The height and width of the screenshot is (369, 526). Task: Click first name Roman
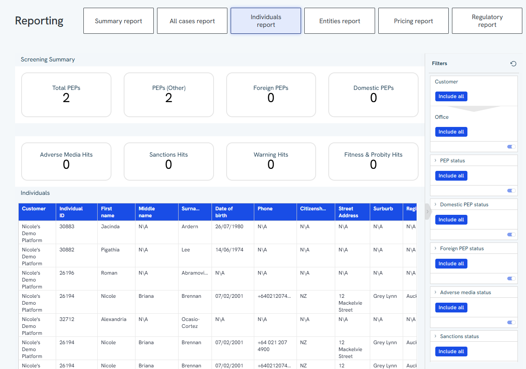coord(109,273)
